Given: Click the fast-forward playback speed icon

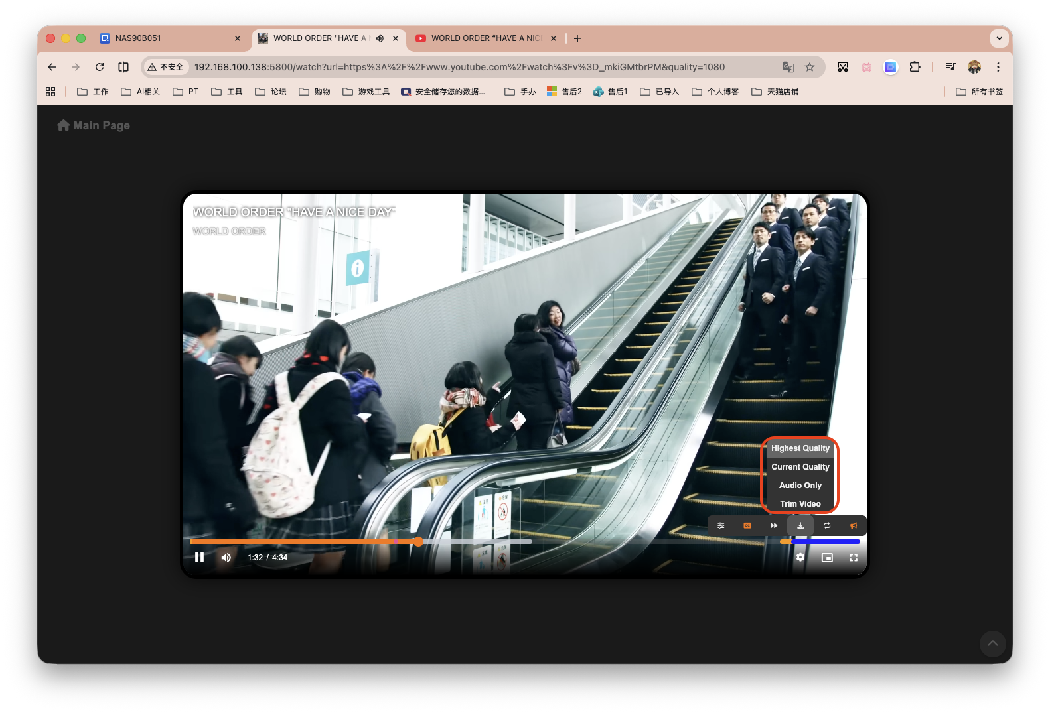Looking at the screenshot, I should [x=774, y=525].
